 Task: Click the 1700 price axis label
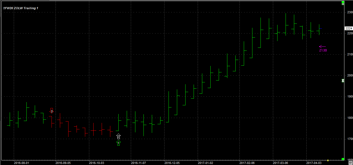pos(350,139)
